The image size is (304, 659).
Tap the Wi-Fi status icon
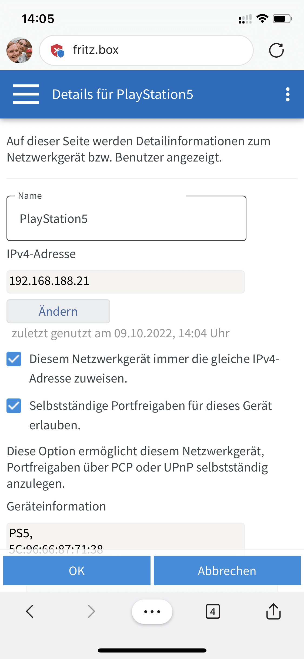coord(262,19)
